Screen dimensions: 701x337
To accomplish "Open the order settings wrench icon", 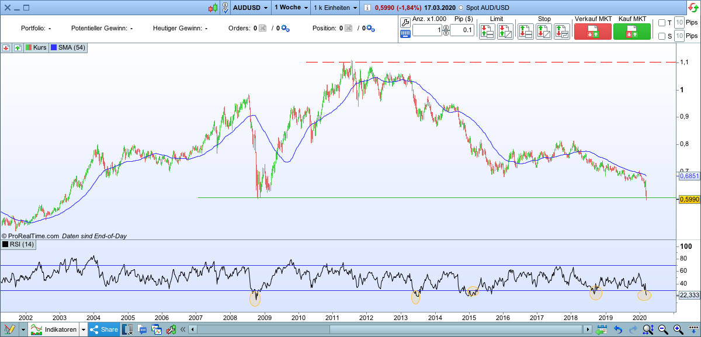I will pos(405,22).
